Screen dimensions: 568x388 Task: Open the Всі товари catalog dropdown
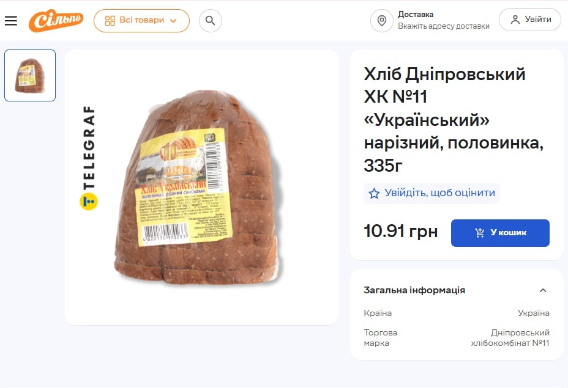click(x=141, y=21)
